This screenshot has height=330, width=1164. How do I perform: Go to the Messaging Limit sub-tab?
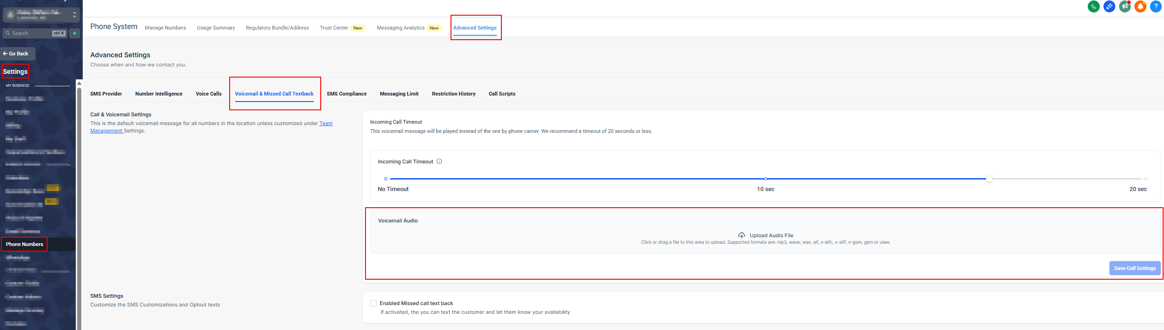(x=399, y=94)
